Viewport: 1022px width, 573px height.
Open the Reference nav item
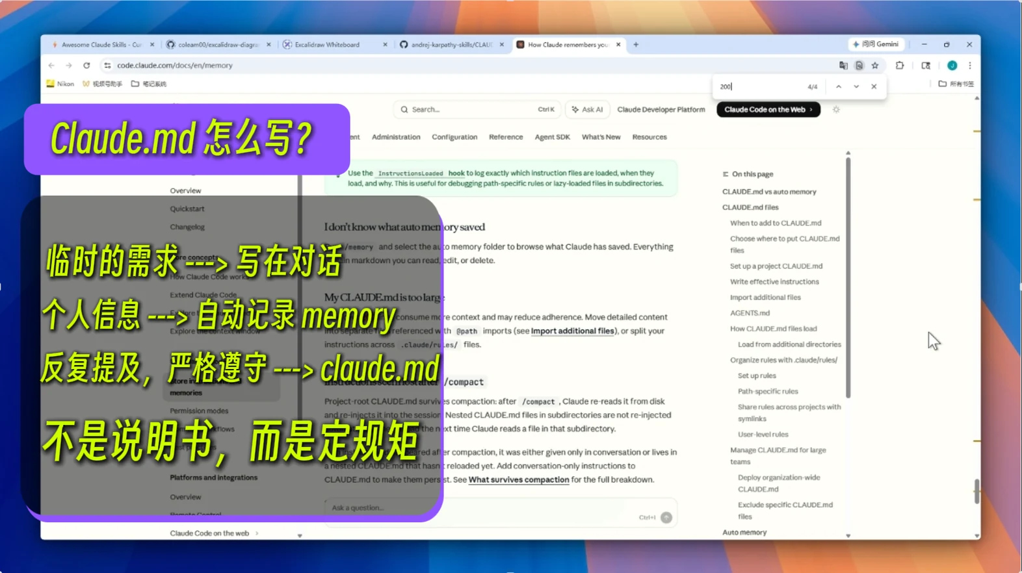(506, 137)
